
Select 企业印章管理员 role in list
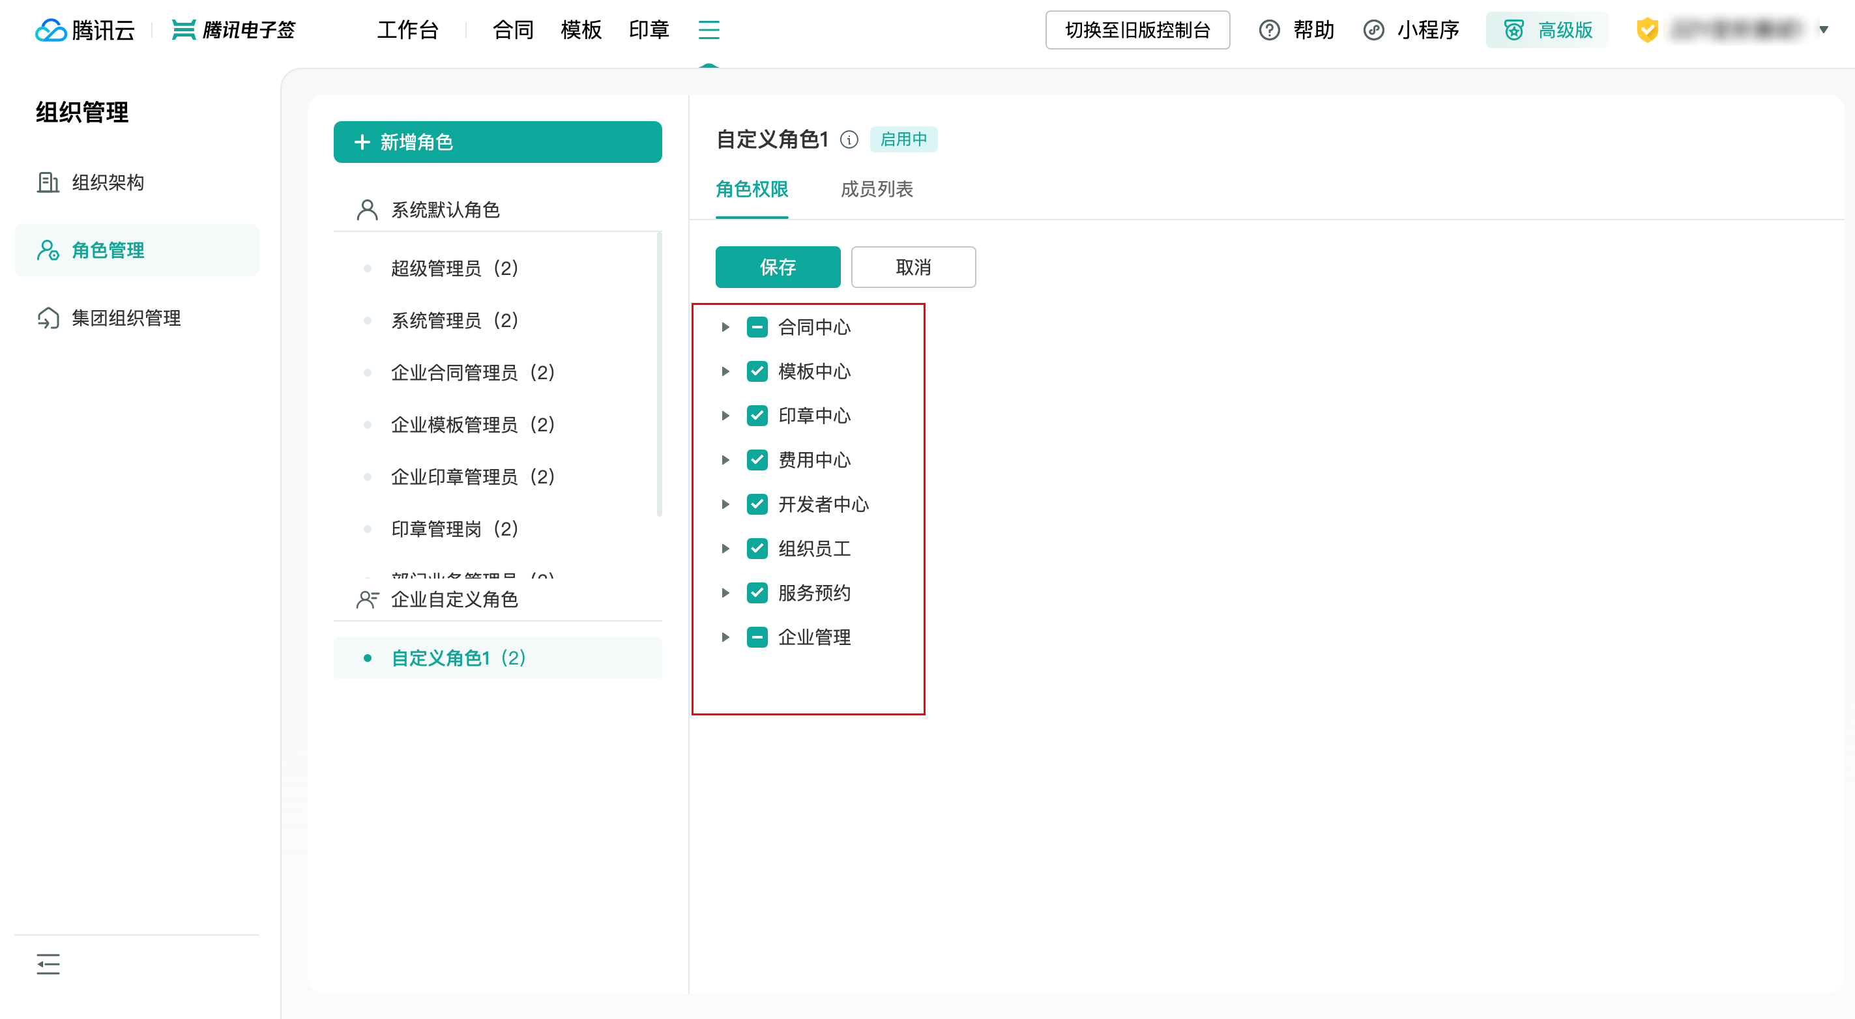pos(473,477)
